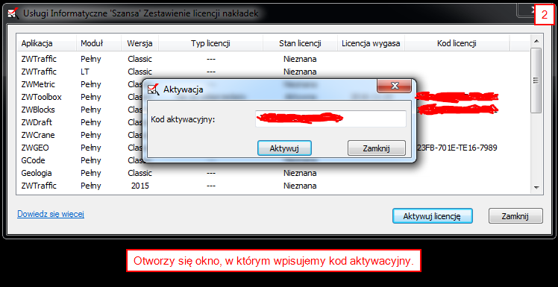Click the Aktywacja dialog title icon
The width and height of the screenshot is (558, 287).
point(154,89)
